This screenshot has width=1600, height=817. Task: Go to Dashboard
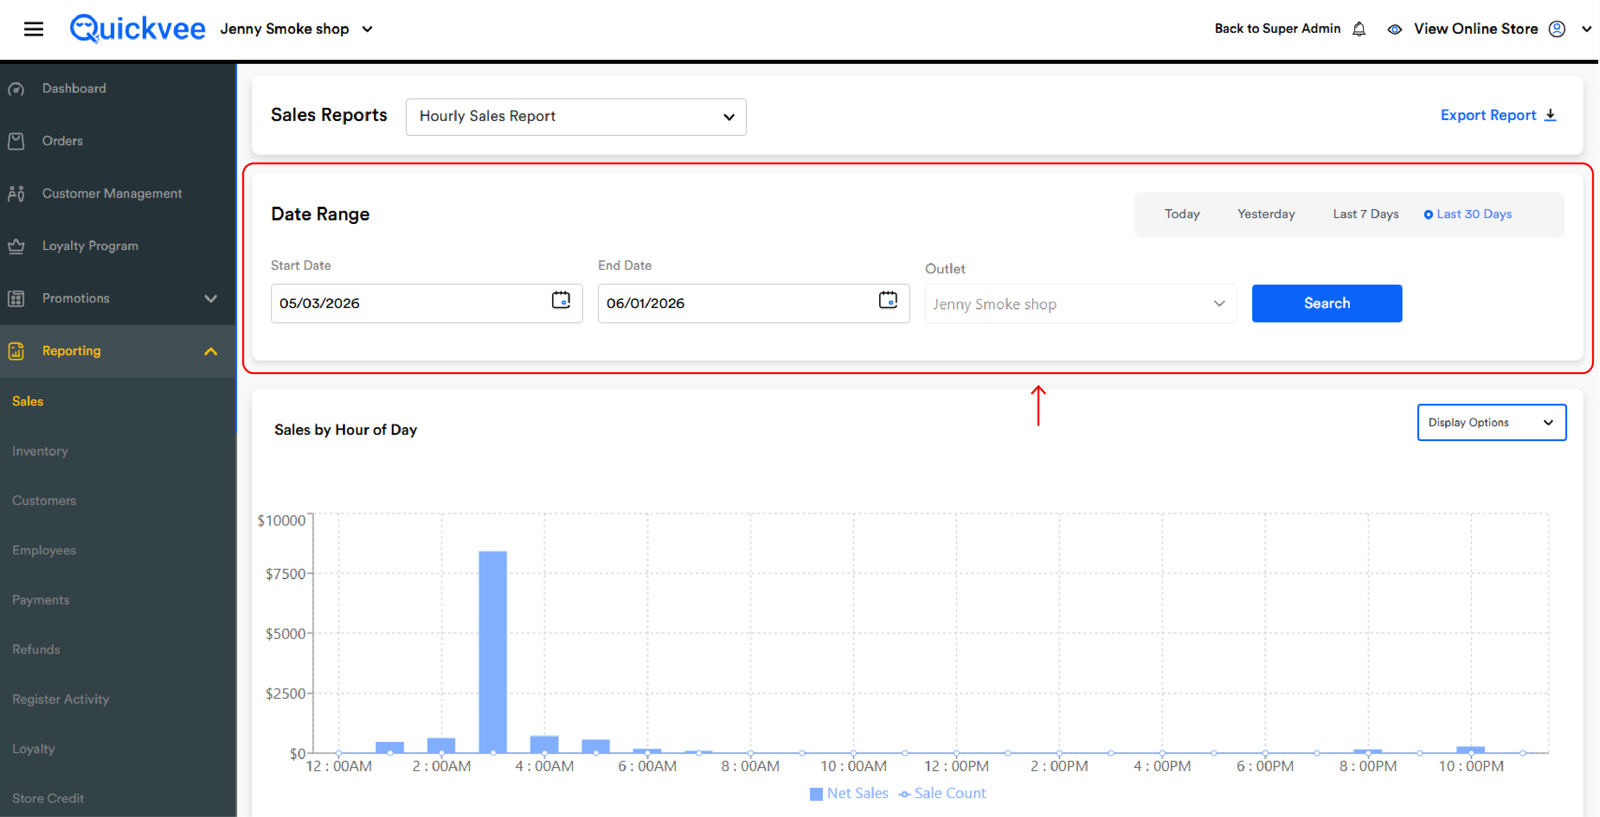pos(74,88)
